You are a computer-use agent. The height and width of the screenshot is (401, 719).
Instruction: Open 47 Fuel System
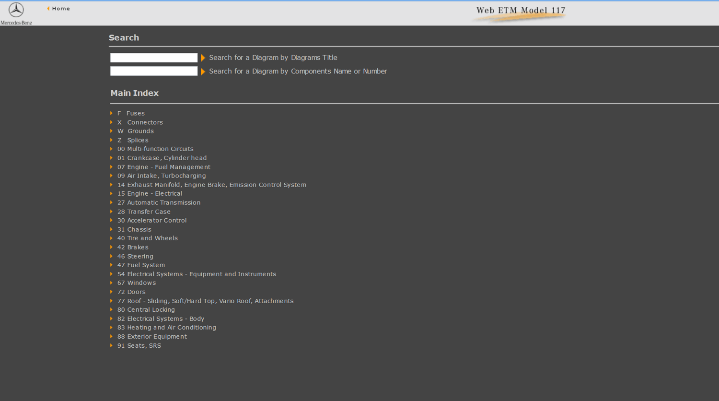point(141,265)
